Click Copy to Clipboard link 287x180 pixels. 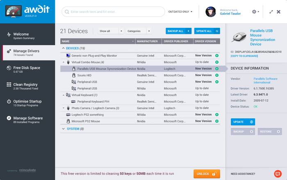click(244, 56)
